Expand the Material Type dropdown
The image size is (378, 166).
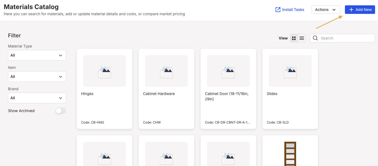click(37, 55)
